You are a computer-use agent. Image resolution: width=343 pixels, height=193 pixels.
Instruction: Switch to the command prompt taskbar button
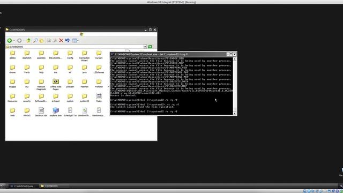[x=24, y=186]
